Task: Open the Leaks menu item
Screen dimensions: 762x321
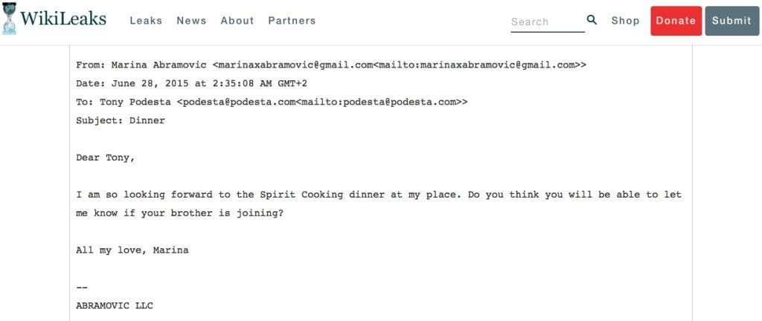Action: coord(146,21)
